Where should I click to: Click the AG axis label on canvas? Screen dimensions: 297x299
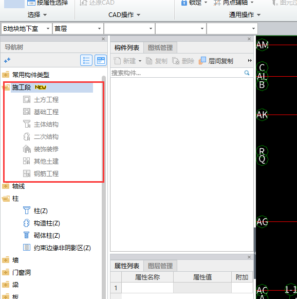pos(262,222)
